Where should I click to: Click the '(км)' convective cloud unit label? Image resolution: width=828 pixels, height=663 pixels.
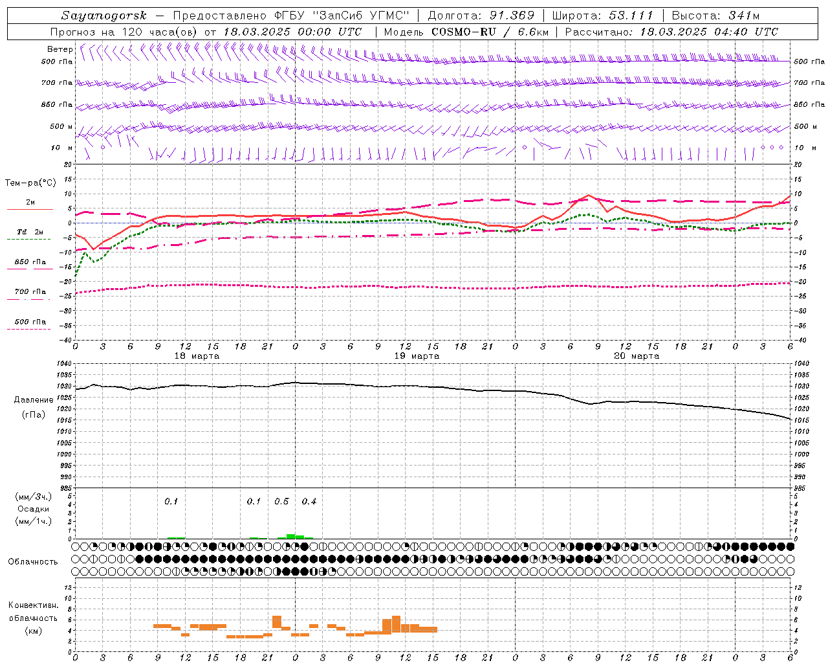[x=34, y=631]
